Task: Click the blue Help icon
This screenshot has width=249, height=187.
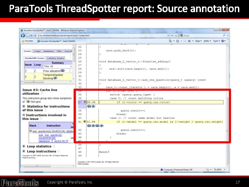Action: click(x=223, y=41)
